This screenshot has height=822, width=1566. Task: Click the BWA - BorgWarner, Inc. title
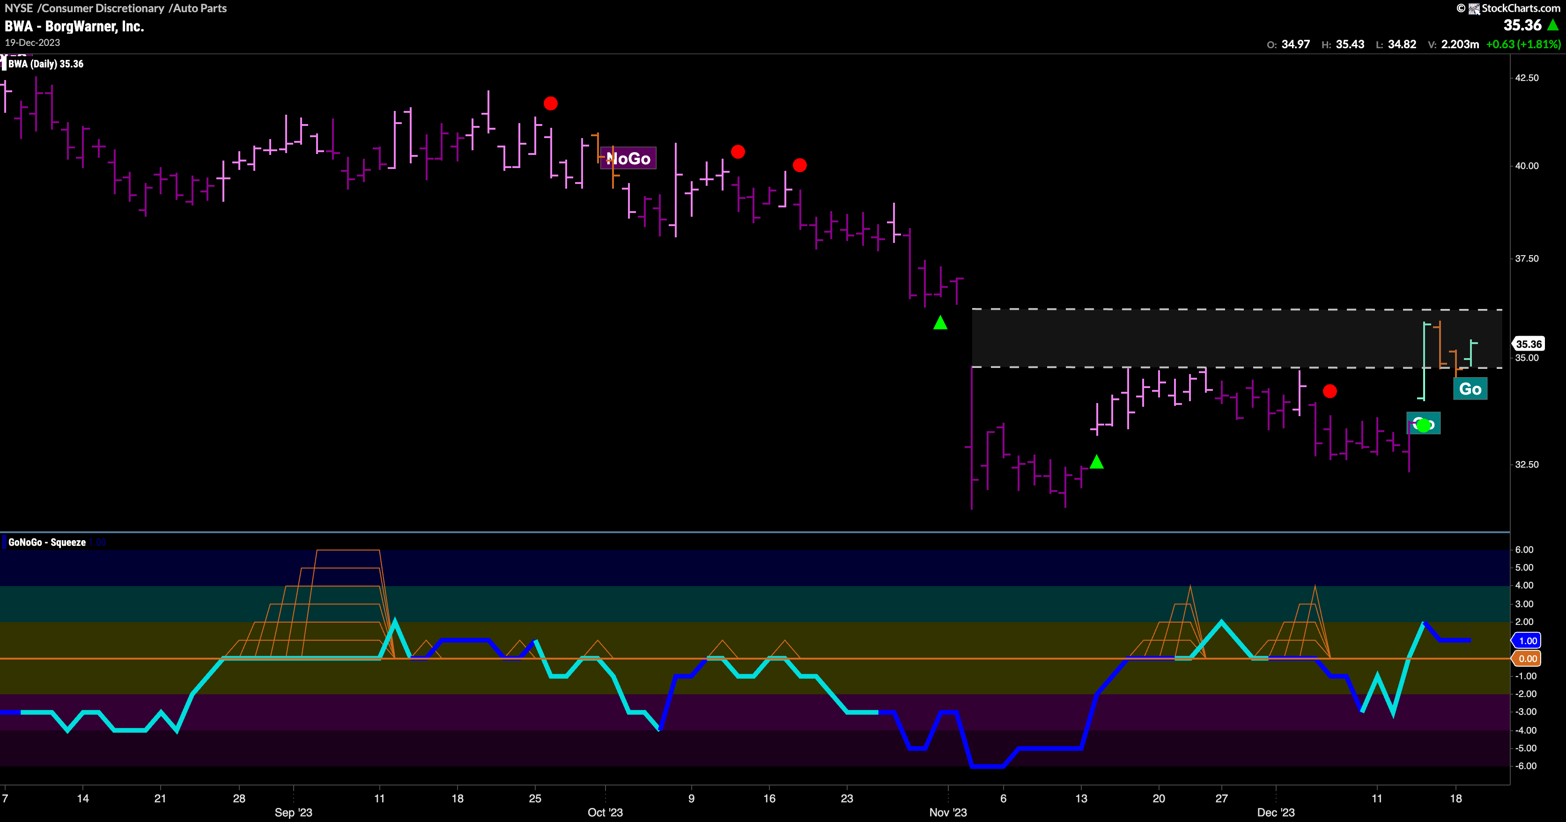(x=74, y=26)
